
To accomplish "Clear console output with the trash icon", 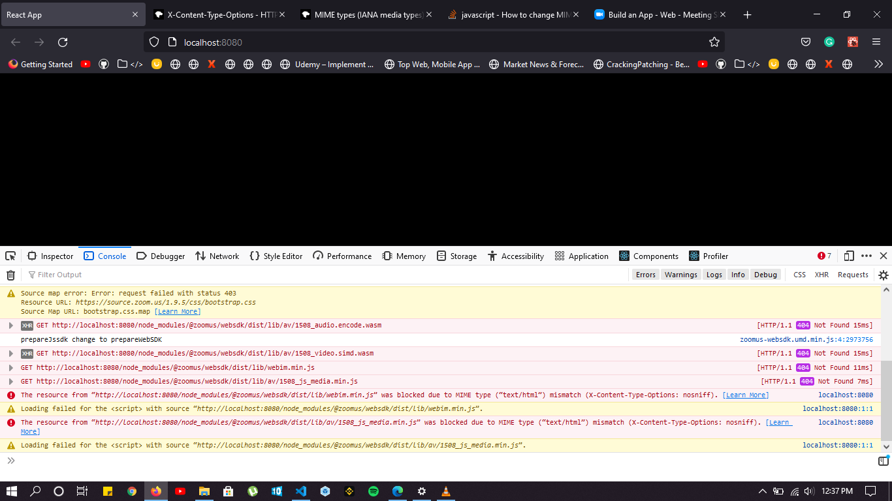I will 10,275.
